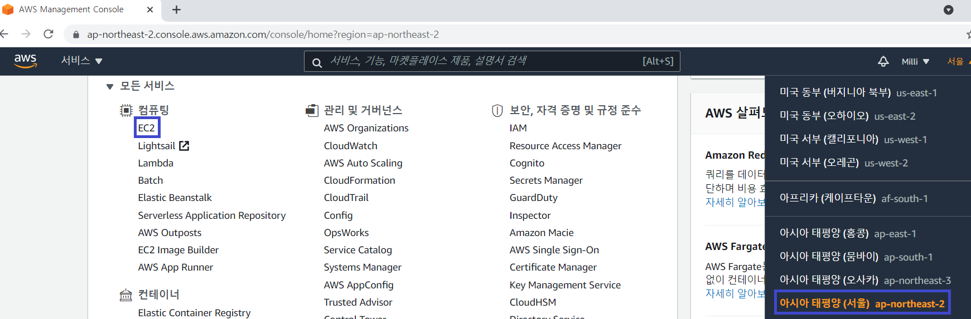Open Elastic Container Registry
Viewport: 971px width, 319px height.
pyautogui.click(x=194, y=313)
